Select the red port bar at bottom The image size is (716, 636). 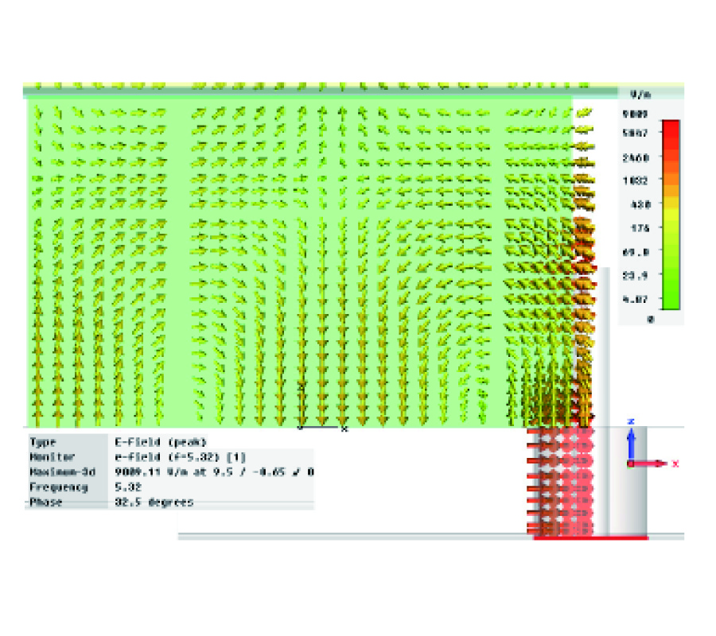(x=590, y=538)
